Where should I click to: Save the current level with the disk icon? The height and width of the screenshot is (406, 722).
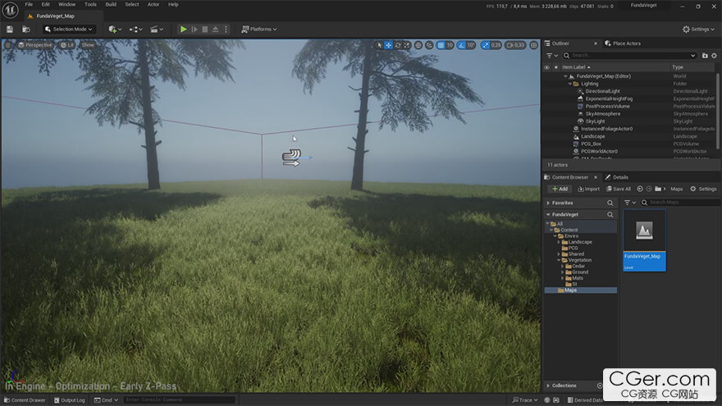coord(10,29)
